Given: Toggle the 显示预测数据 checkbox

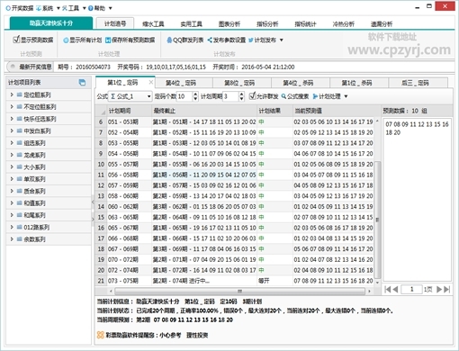Looking at the screenshot, I should [16, 40].
